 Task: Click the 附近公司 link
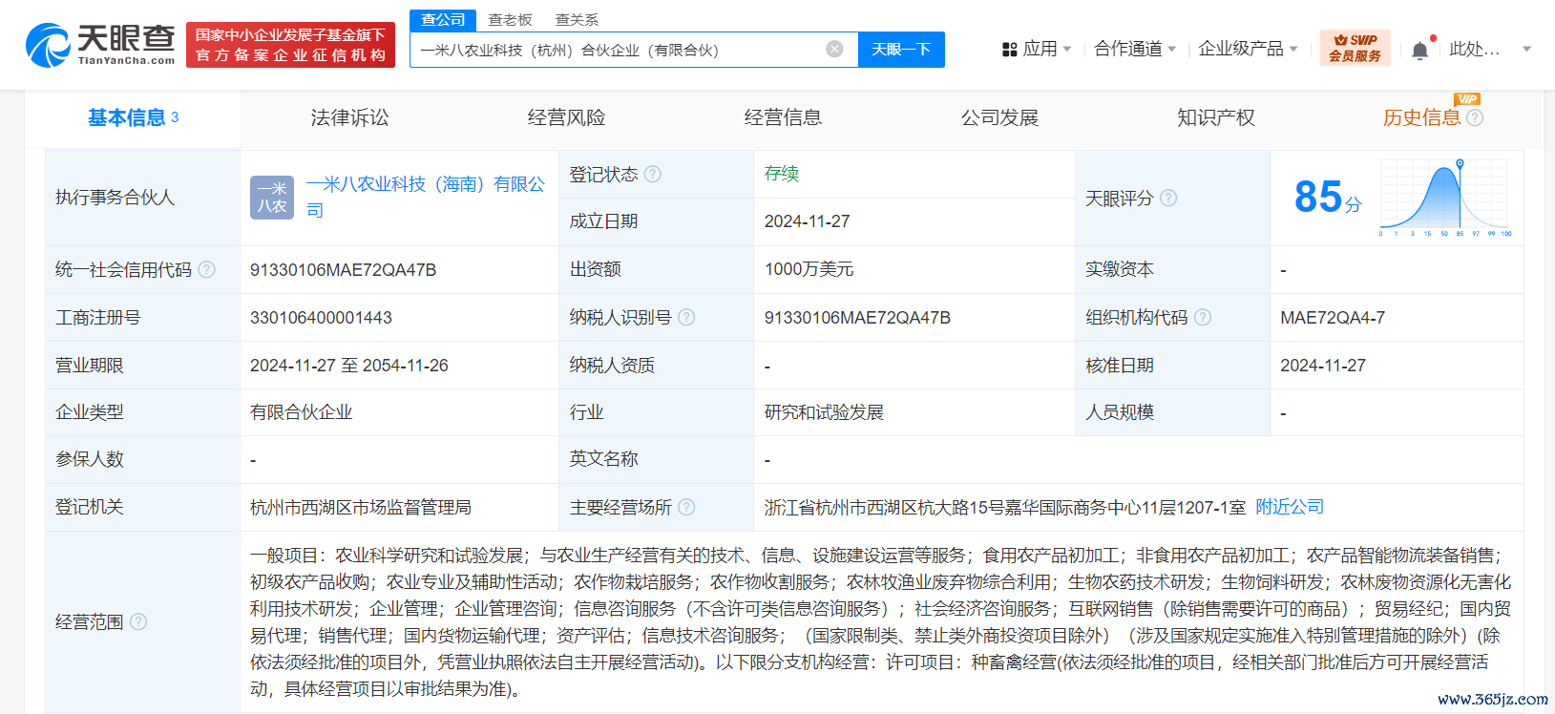click(1290, 507)
